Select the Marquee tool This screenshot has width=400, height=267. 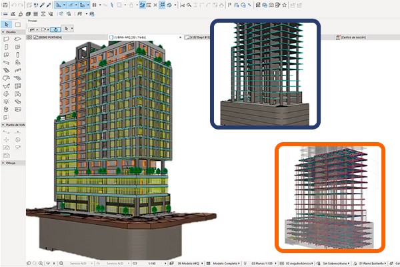click(x=18, y=25)
